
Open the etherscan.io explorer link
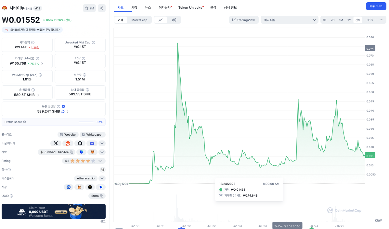pos(86,178)
